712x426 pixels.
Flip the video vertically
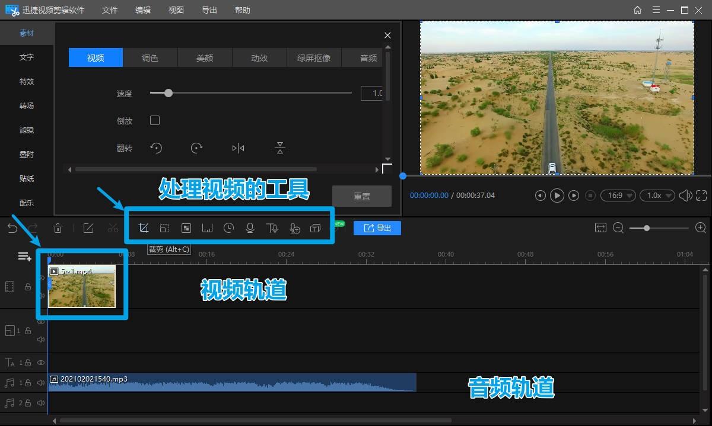pyautogui.click(x=280, y=148)
